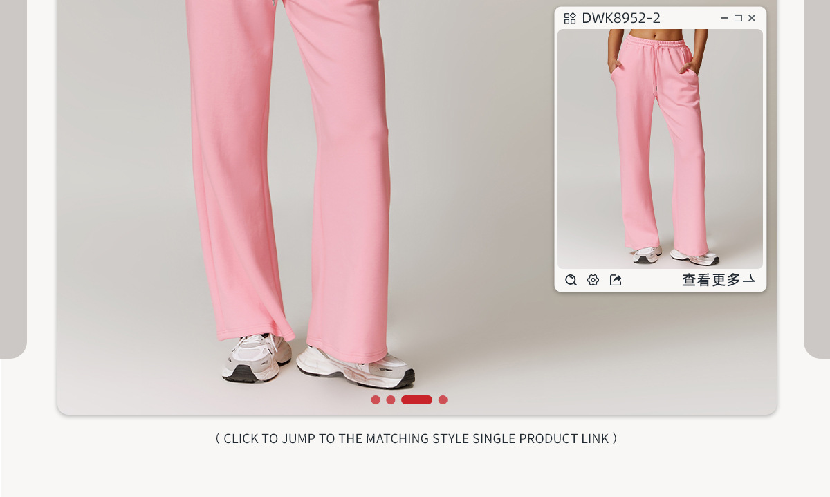The image size is (830, 497).
Task: Show next slide via right gray panel
Action: point(817,179)
